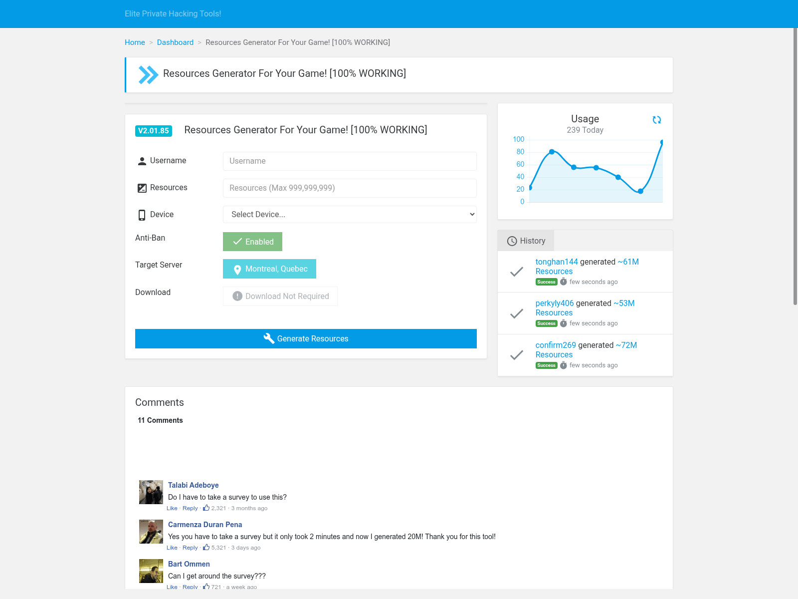
Task: Click the V2.01.85 version badge
Action: coord(154,131)
